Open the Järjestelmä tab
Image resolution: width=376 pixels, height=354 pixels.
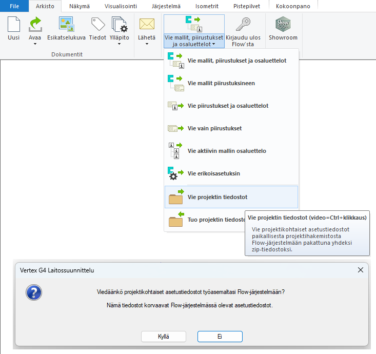coord(166,6)
